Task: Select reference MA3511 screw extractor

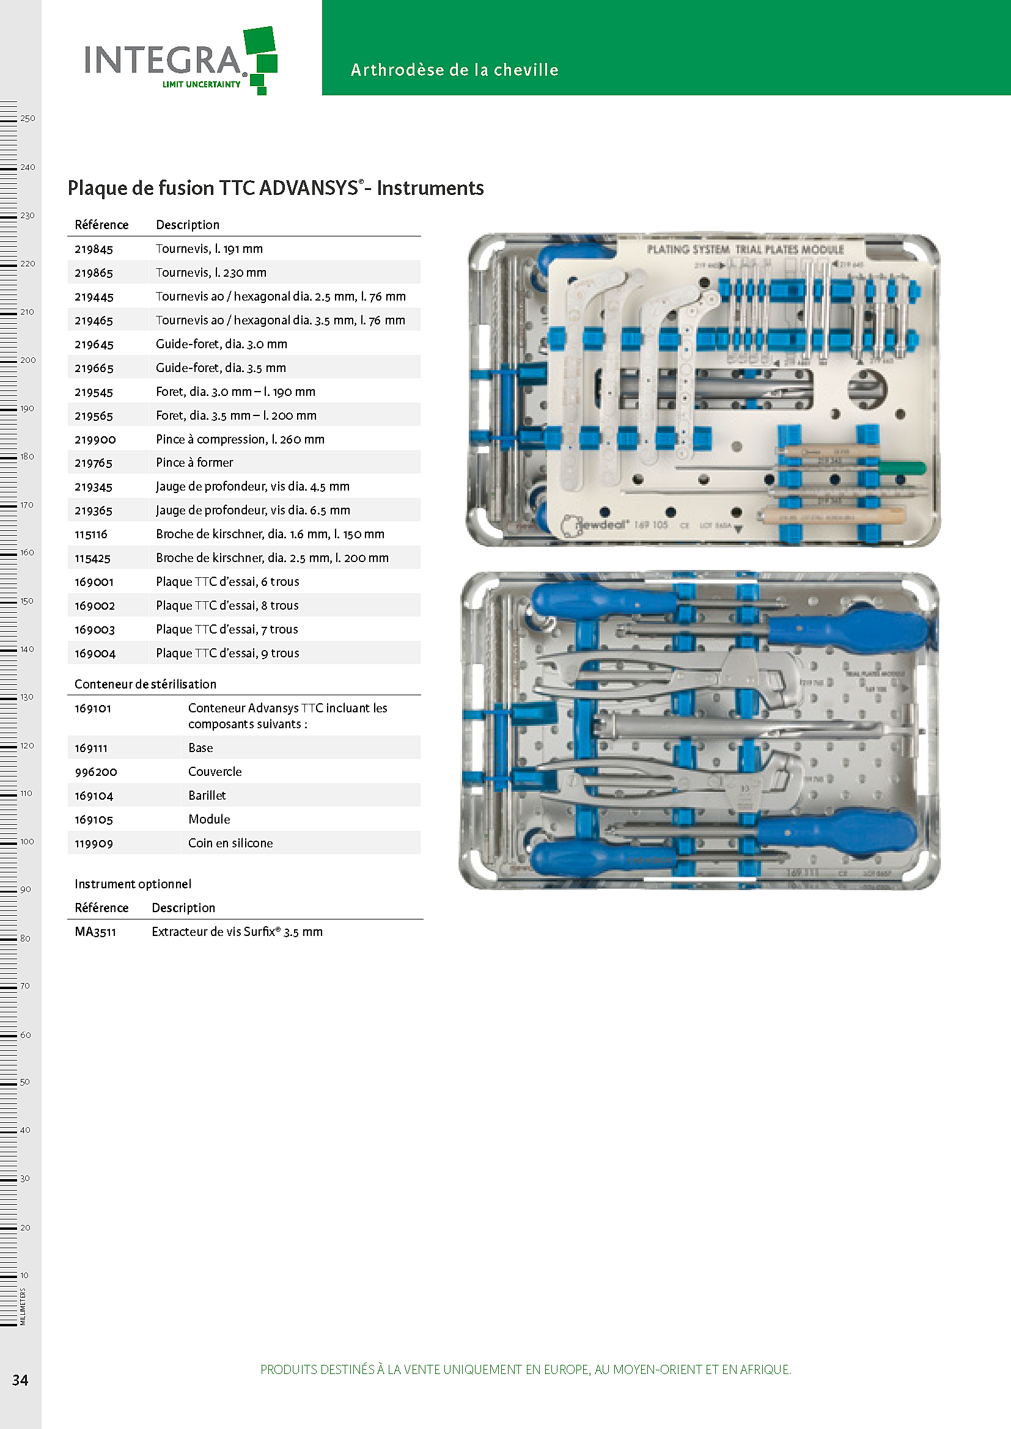Action: click(95, 932)
